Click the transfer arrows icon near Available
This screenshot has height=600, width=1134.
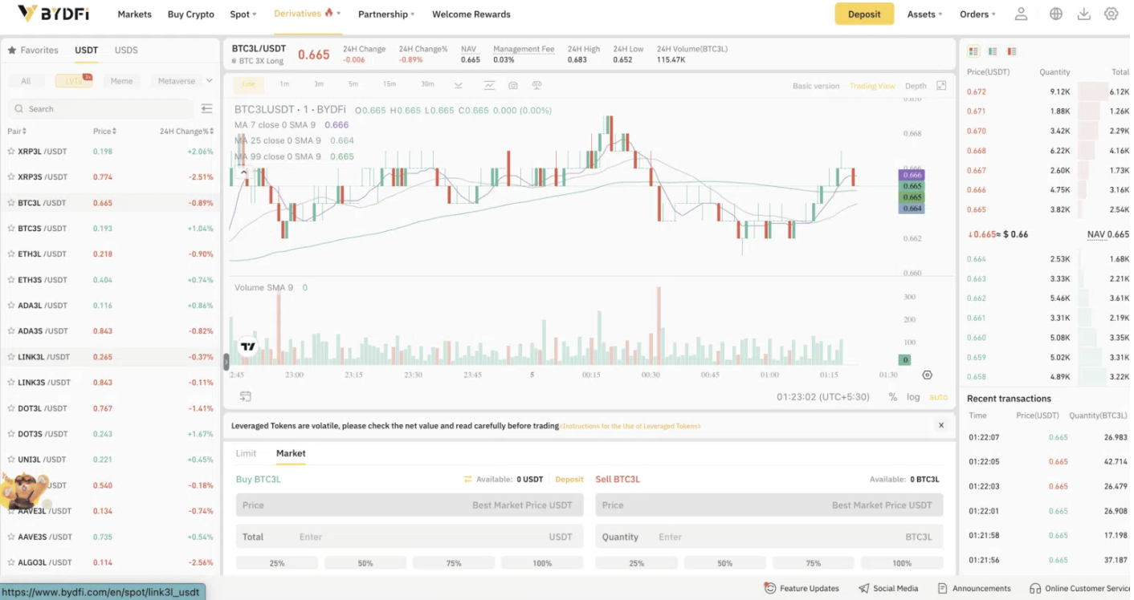[x=468, y=479]
